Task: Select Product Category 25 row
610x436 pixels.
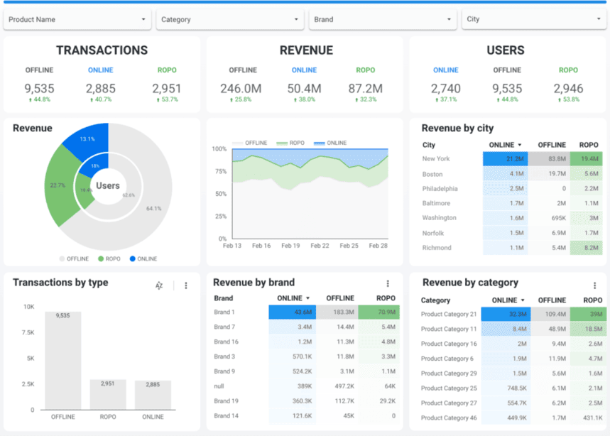Action: coord(513,388)
